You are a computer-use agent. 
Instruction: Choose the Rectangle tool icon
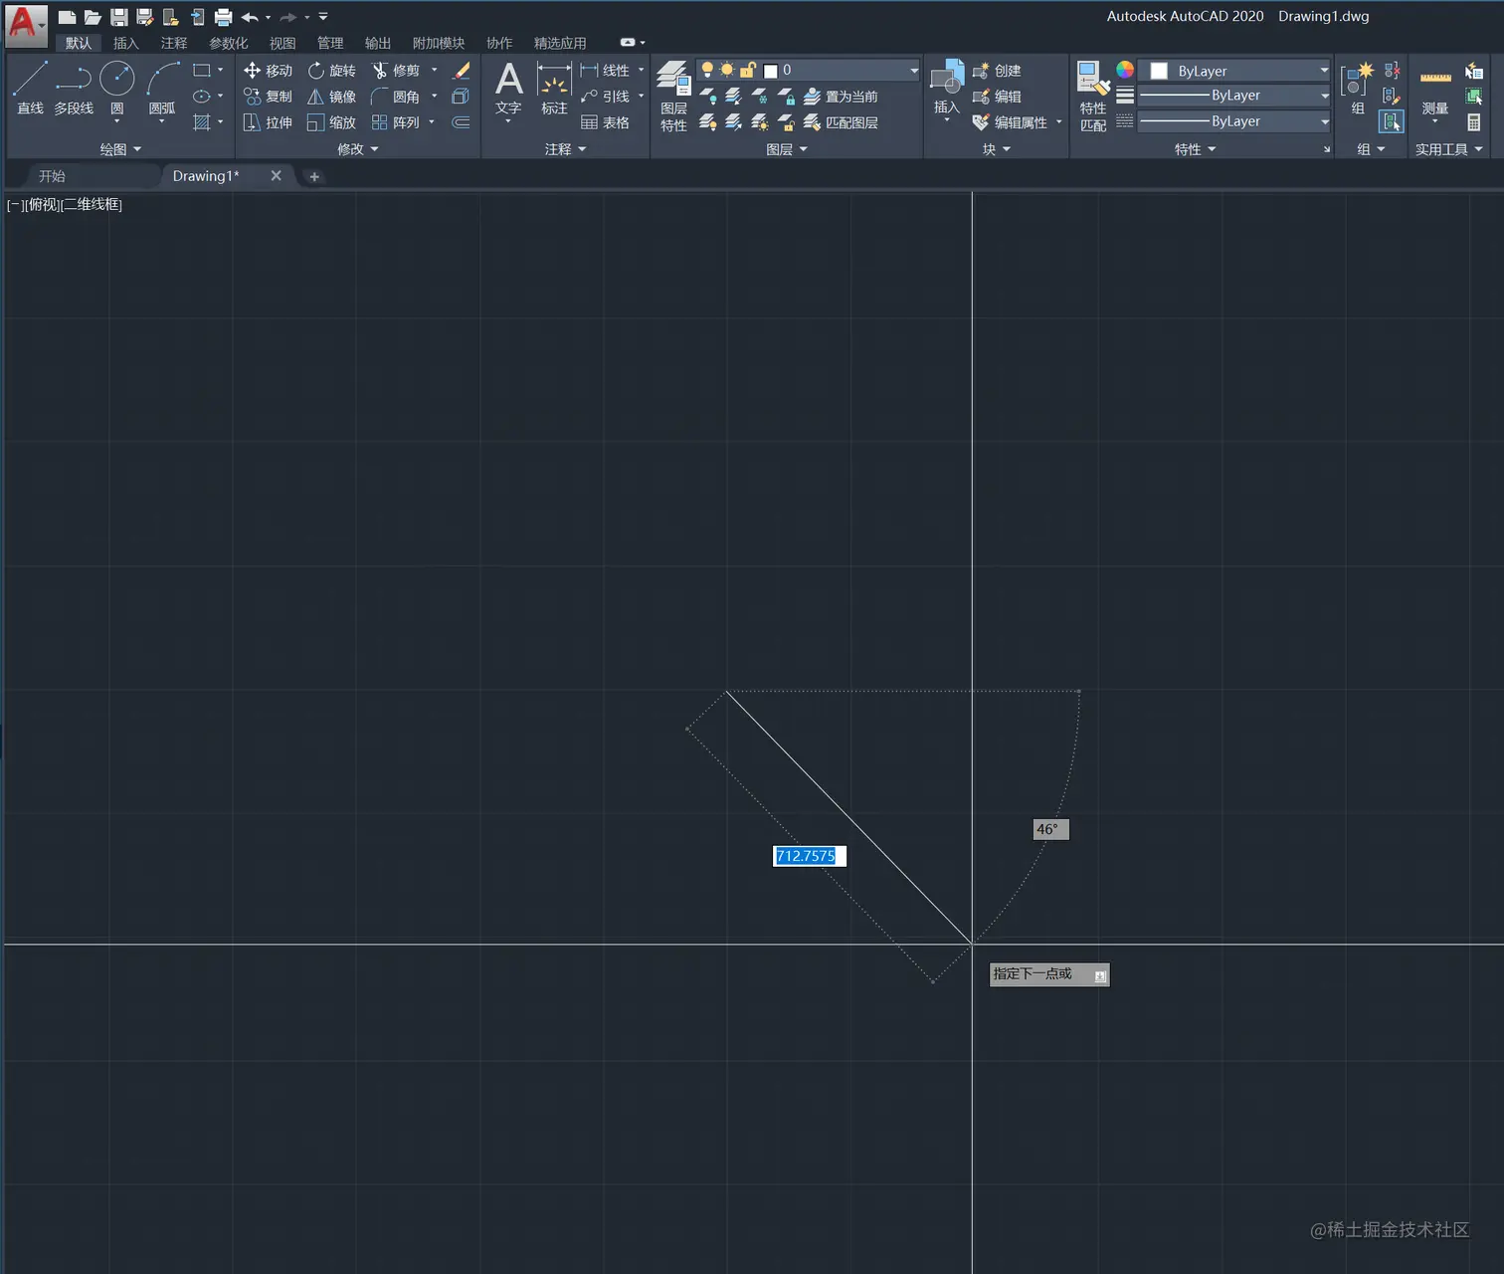(202, 71)
